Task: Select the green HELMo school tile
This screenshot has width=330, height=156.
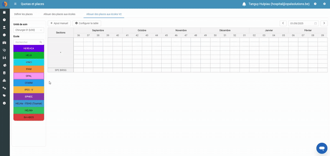Action: tap(28, 110)
